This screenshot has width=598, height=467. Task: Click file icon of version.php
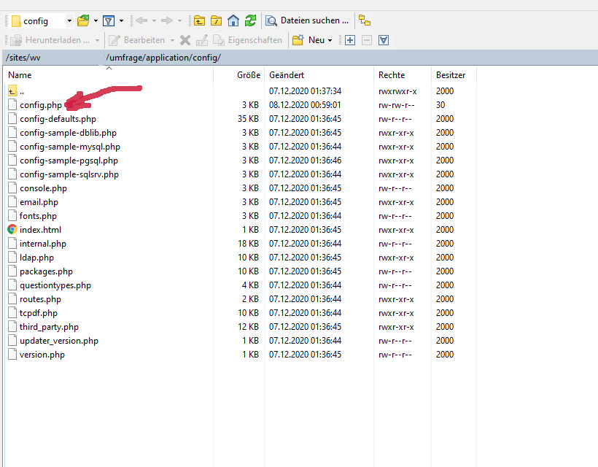coord(12,354)
